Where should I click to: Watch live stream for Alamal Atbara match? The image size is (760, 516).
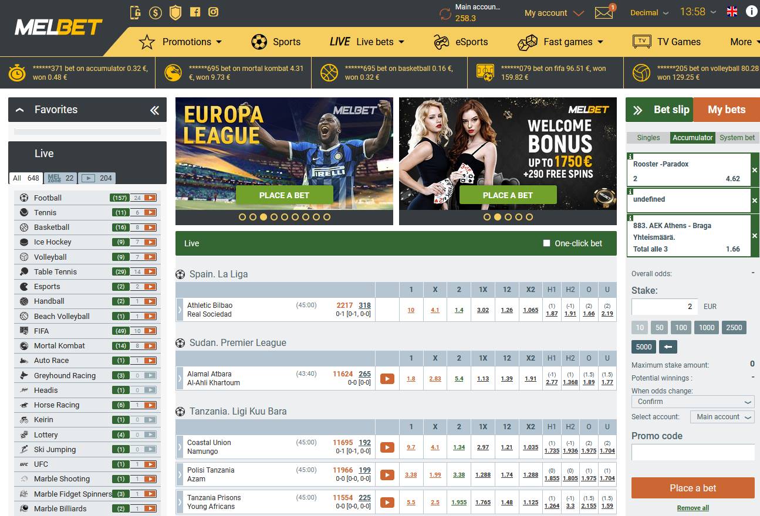click(x=387, y=379)
